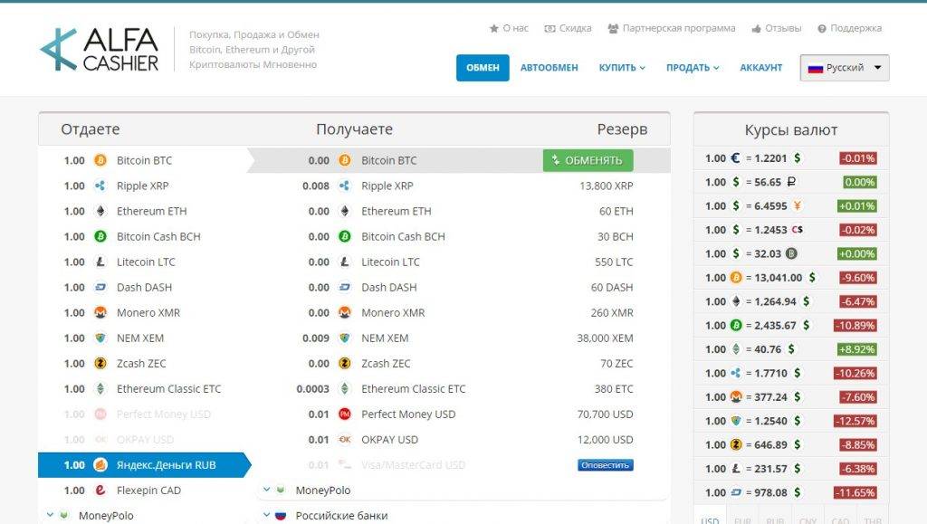Click Flexepin CAD icon in Отдаете column
Screen dimensions: 927x524
pos(100,491)
